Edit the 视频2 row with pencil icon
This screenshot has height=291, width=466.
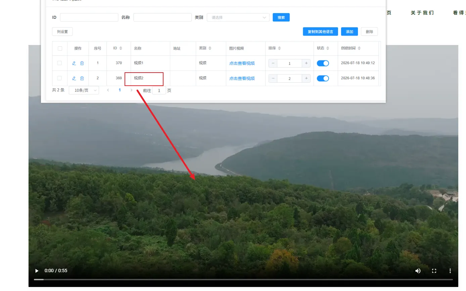[74, 78]
